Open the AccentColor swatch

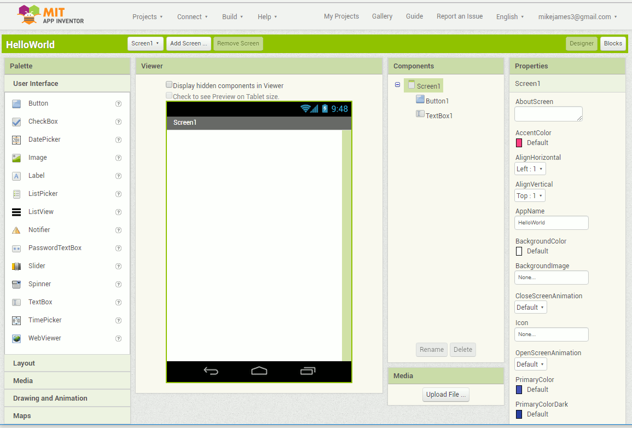click(518, 142)
